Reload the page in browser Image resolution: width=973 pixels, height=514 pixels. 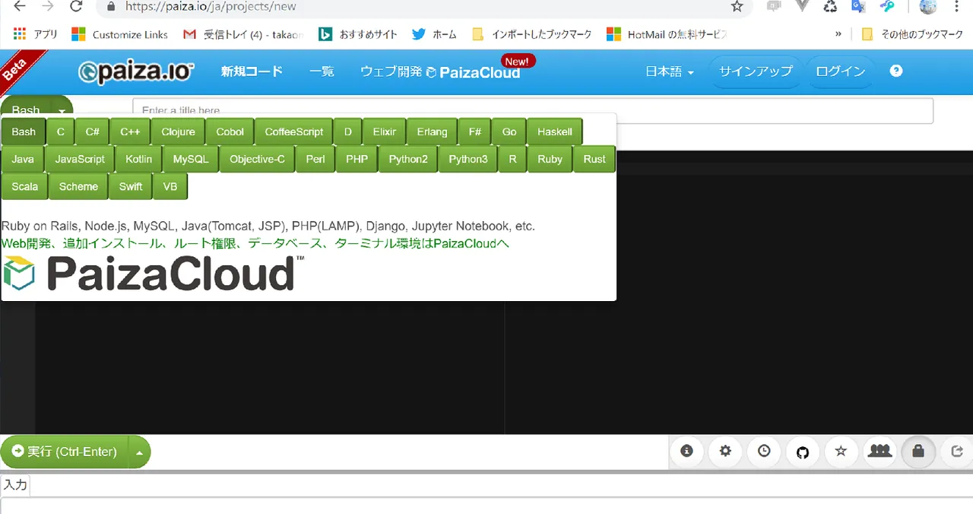[75, 7]
